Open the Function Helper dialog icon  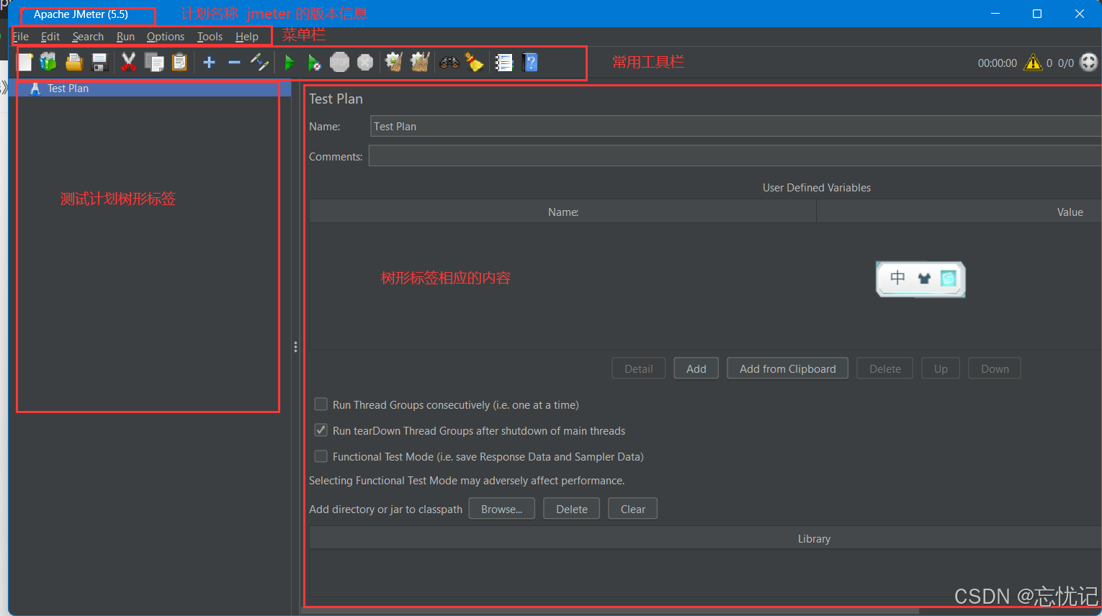(504, 63)
